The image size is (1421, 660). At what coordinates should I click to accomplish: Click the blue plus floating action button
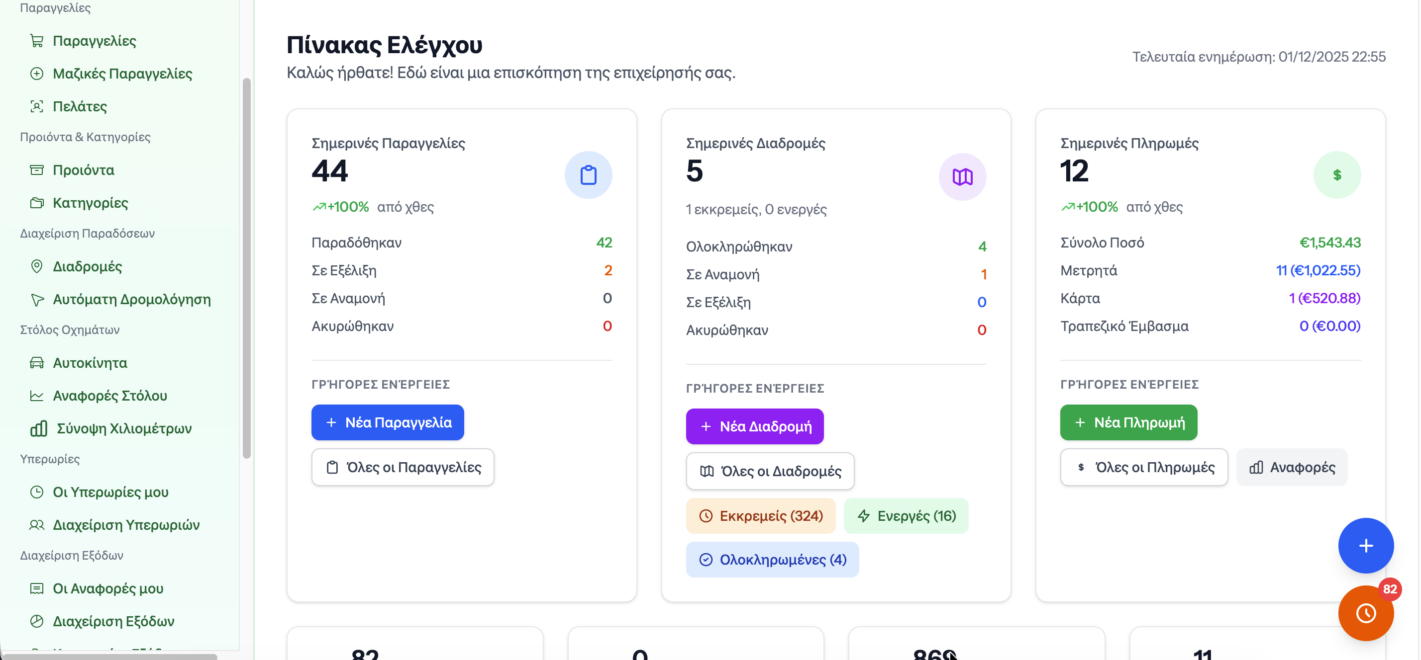(1365, 545)
